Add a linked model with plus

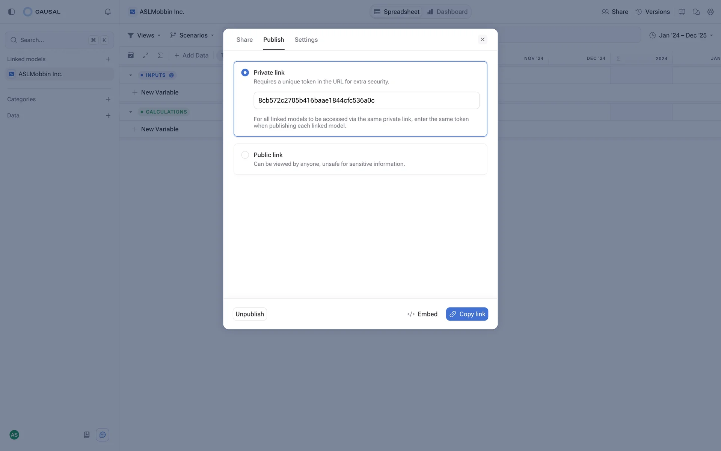pos(108,59)
